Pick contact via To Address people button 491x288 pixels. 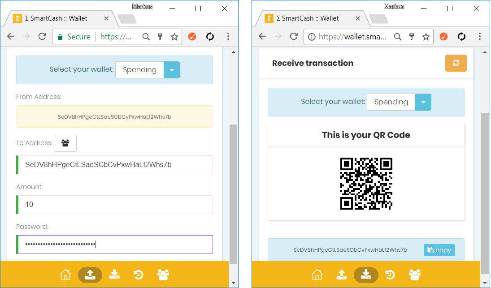pyautogui.click(x=65, y=143)
